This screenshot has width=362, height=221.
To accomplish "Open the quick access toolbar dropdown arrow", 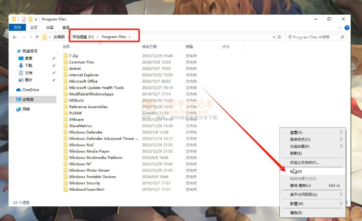I will tap(37, 19).
